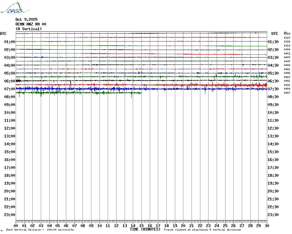This screenshot has height=234, width=292.
Task: Click the UTC label on the right side
Action: pos(274,34)
